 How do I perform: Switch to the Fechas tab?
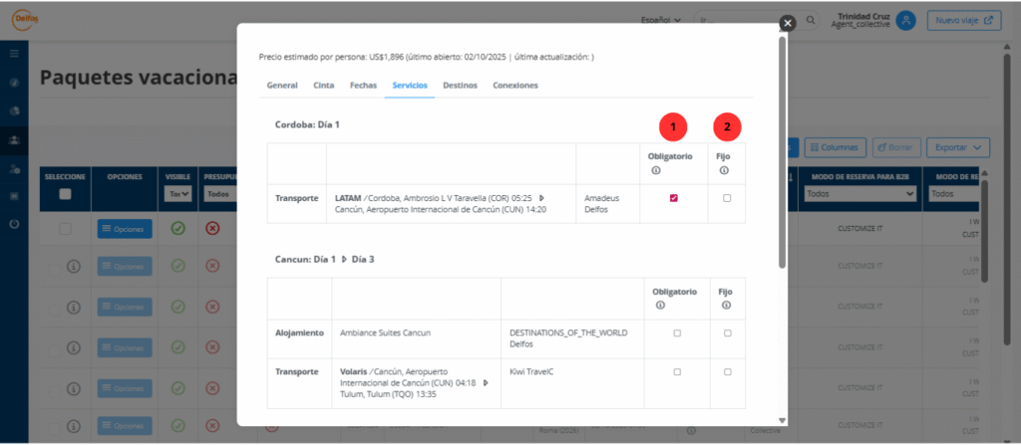tap(363, 86)
